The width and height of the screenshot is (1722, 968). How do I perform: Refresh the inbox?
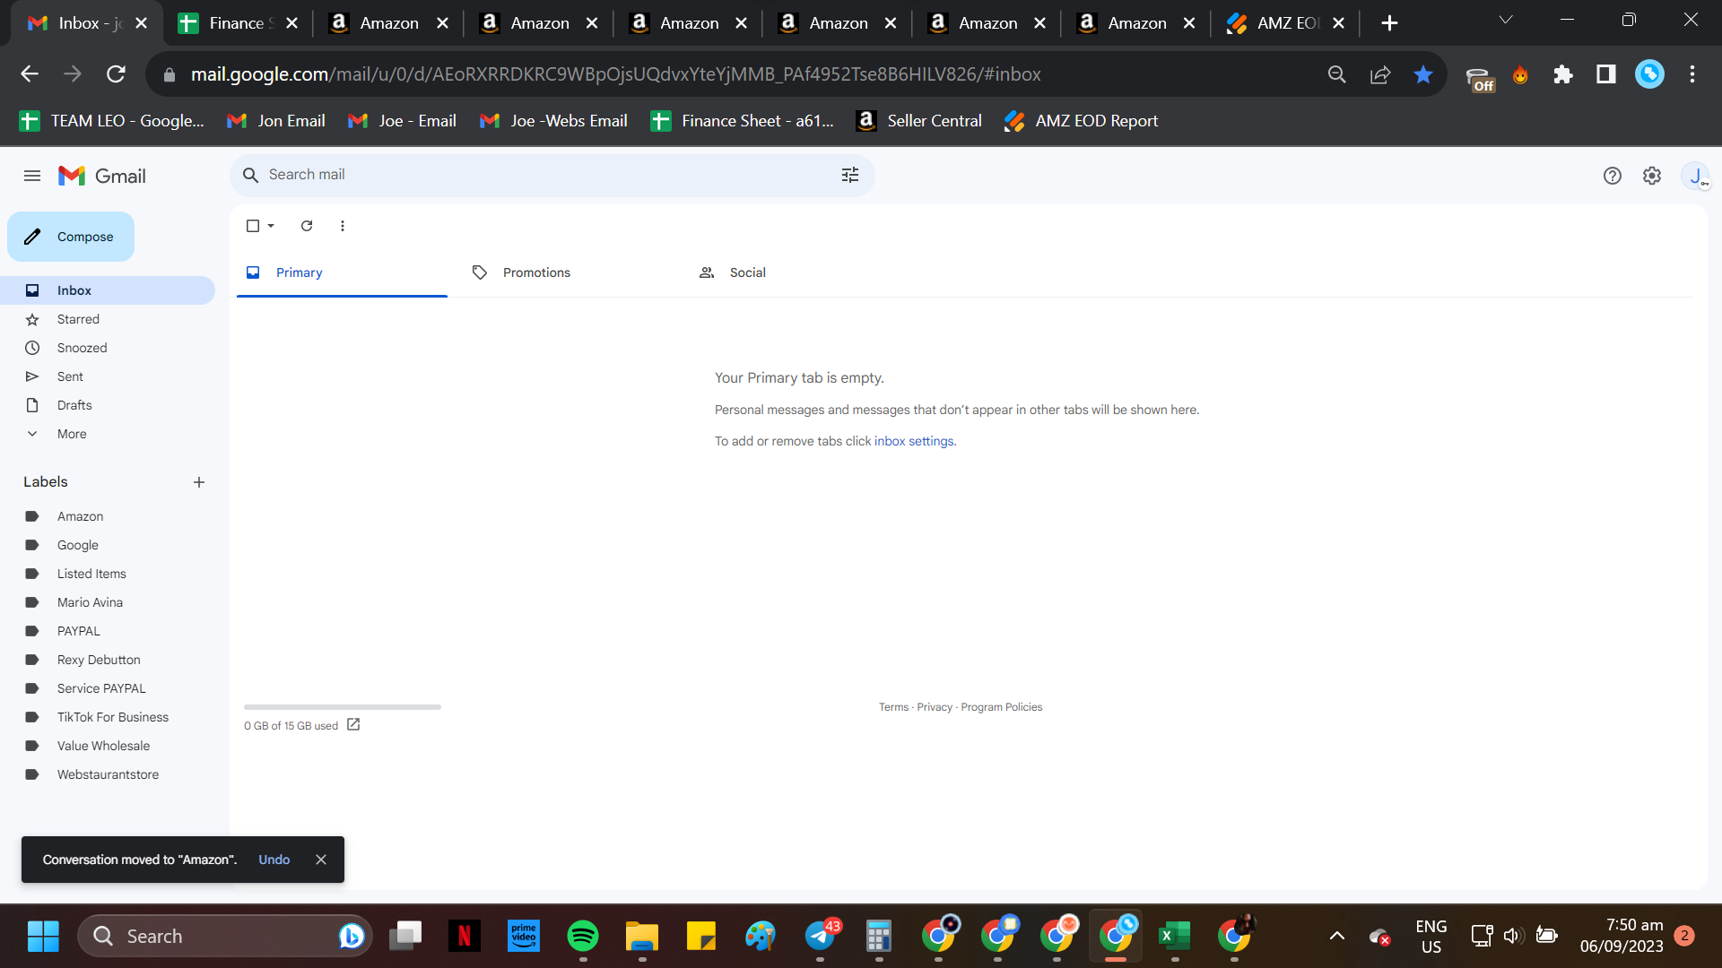(307, 226)
